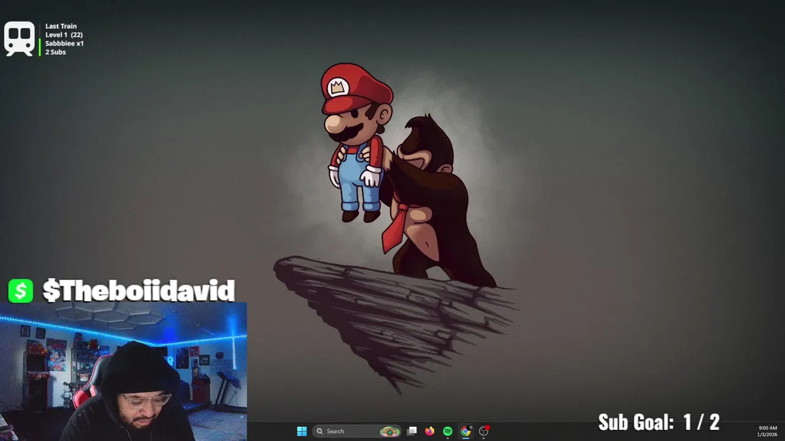
Task: Click the Last Train hype train icon
Action: [x=19, y=39]
